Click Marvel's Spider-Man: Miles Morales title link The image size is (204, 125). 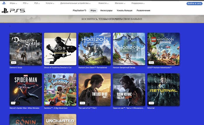(x=24, y=108)
